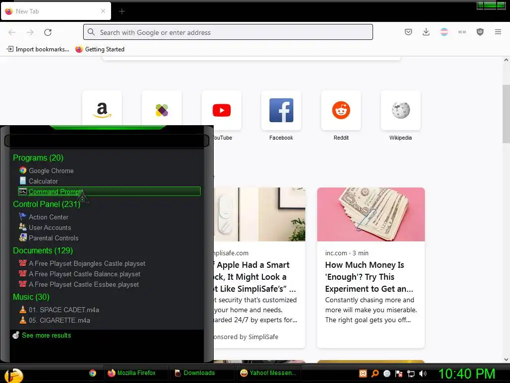Click the taskbar clock showing 10:40 PM
This screenshot has height=383, width=510.
pos(467,373)
